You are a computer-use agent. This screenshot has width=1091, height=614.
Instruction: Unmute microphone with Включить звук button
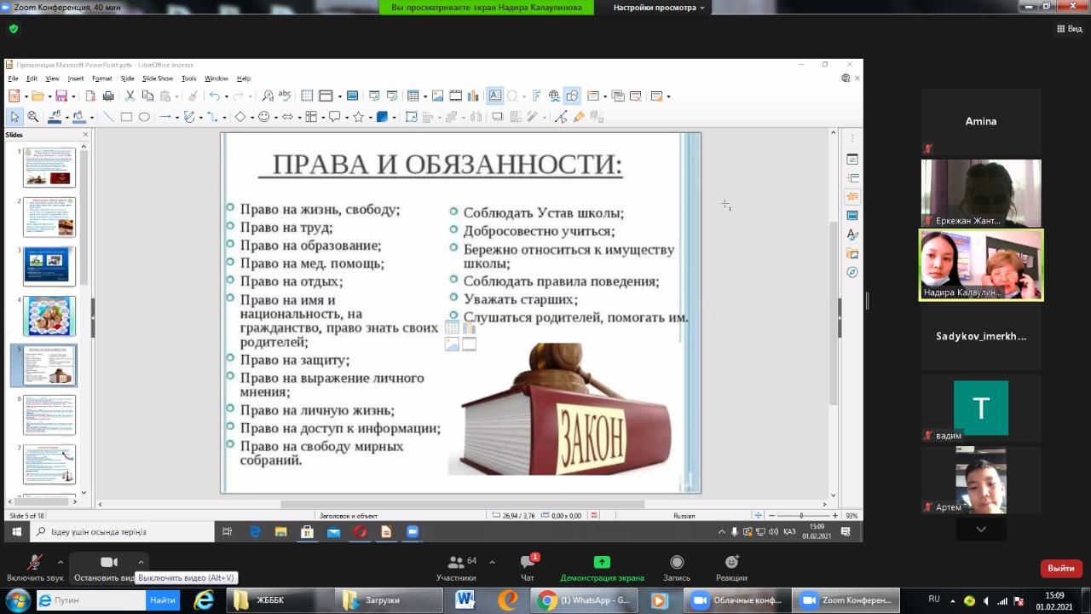click(35, 565)
